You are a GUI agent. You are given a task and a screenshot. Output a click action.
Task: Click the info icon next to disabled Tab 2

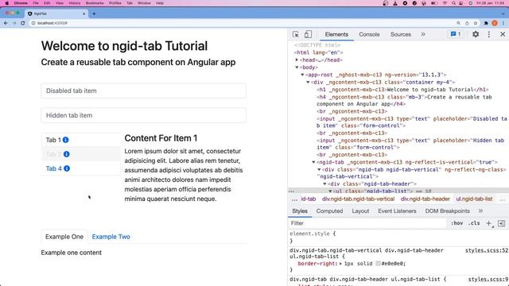pos(67,154)
